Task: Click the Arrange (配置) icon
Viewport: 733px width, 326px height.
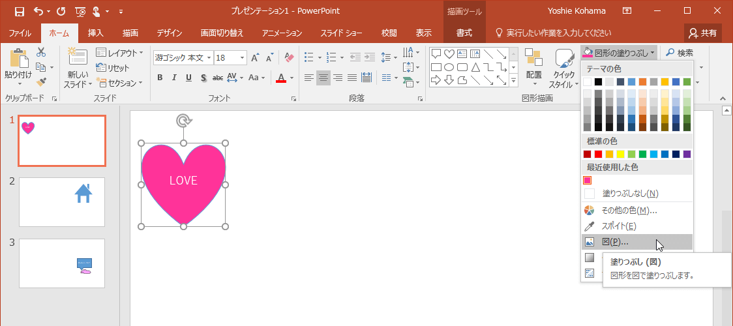Action: coord(533,58)
